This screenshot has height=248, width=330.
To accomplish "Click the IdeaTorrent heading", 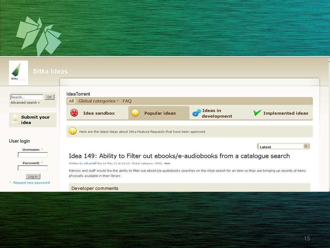I will pyautogui.click(x=78, y=94).
